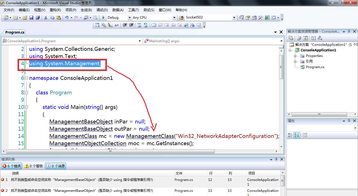Sort error list by 说明 column header
The width and height of the screenshot is (358, 196).
pos(92,173)
